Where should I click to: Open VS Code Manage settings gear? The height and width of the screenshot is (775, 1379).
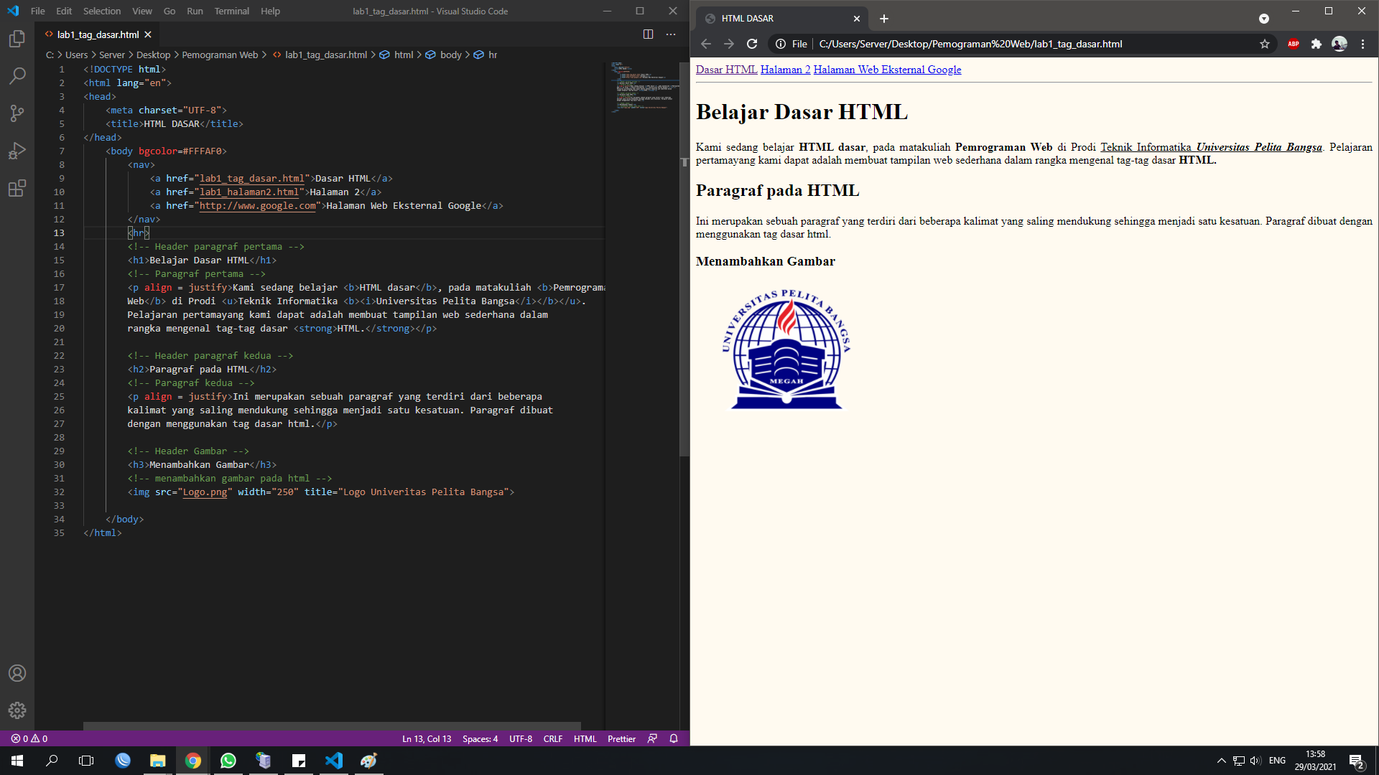pyautogui.click(x=17, y=710)
